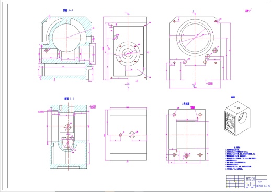This screenshot has height=192, width=272.
Task: Click the HT200 material cell
Action: coord(250,179)
